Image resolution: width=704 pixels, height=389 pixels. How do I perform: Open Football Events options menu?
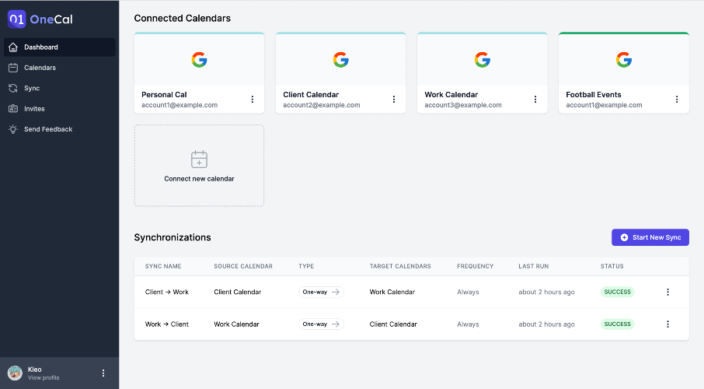[677, 100]
